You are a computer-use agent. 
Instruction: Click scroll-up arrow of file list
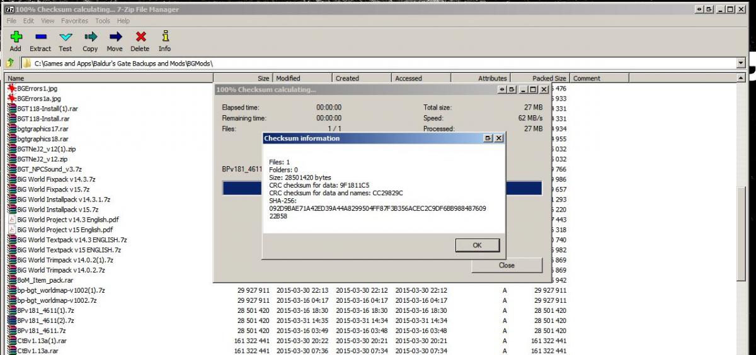741,78
